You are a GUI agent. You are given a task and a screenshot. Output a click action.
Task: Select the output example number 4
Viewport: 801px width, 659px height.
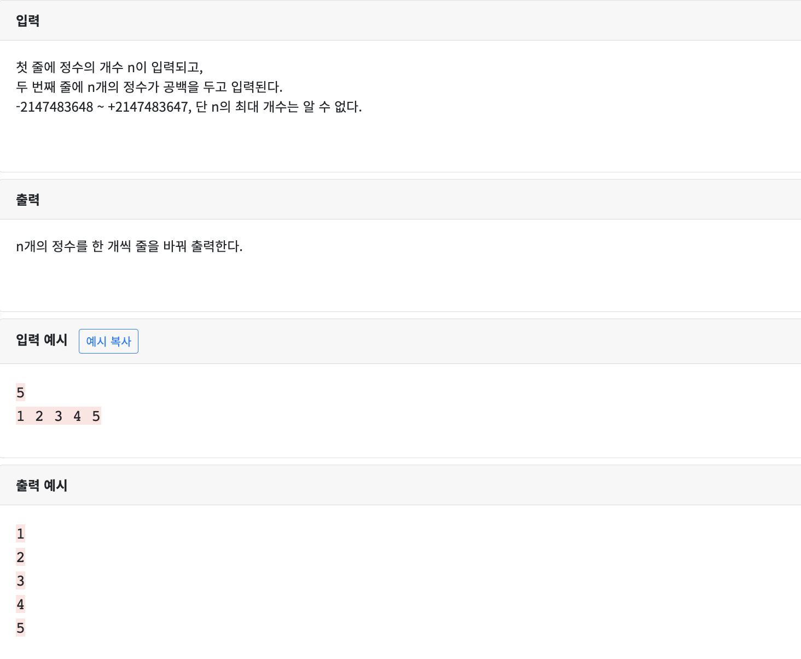20,604
